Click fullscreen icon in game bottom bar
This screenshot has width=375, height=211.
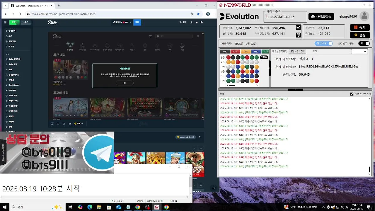coord(52,124)
